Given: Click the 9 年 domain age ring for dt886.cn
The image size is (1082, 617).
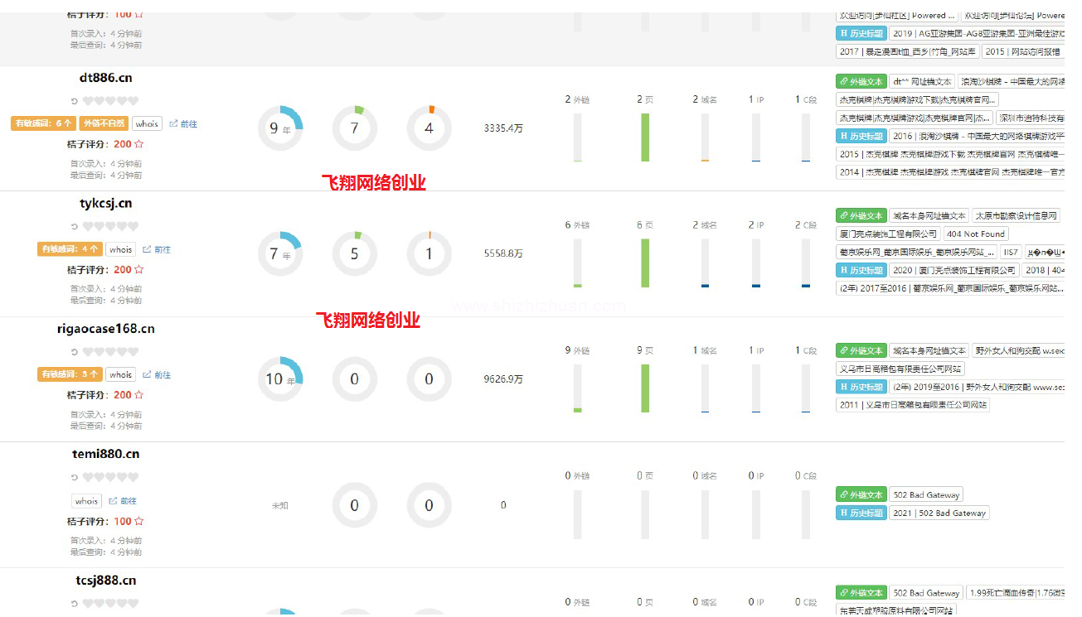Looking at the screenshot, I should 279,128.
